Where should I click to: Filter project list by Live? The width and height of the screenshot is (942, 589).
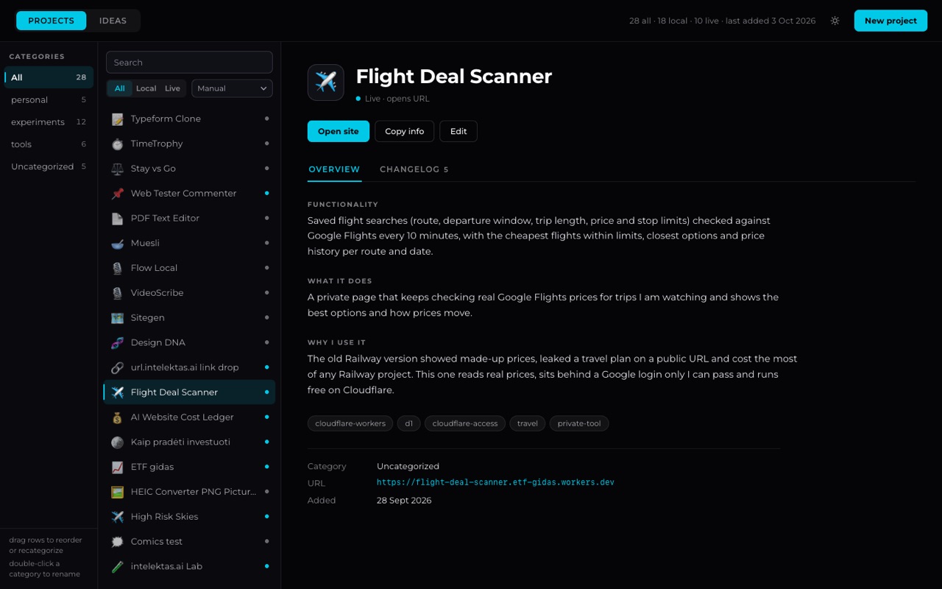click(172, 88)
